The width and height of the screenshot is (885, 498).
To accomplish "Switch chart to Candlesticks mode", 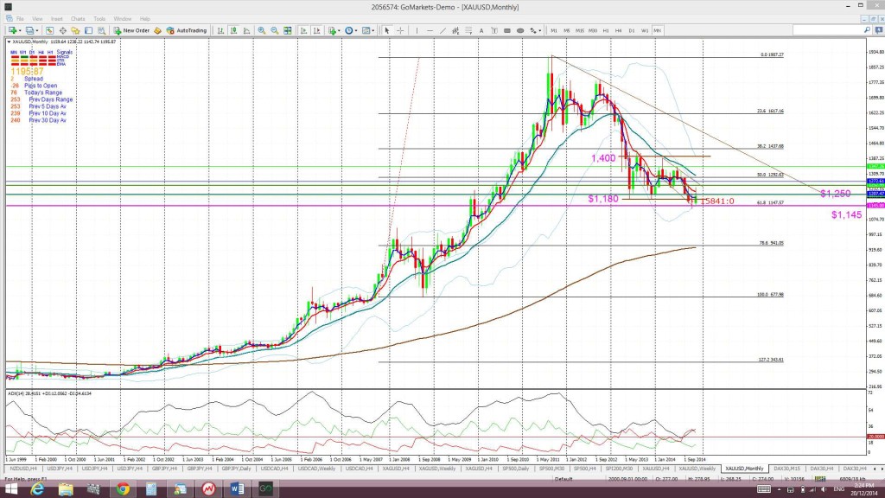I will pyautogui.click(x=233, y=30).
